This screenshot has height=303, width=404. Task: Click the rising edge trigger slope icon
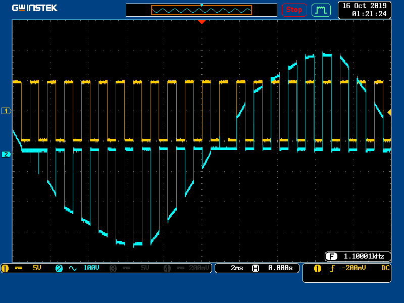(332, 269)
